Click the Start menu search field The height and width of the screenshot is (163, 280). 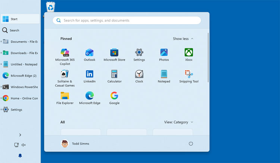click(127, 20)
